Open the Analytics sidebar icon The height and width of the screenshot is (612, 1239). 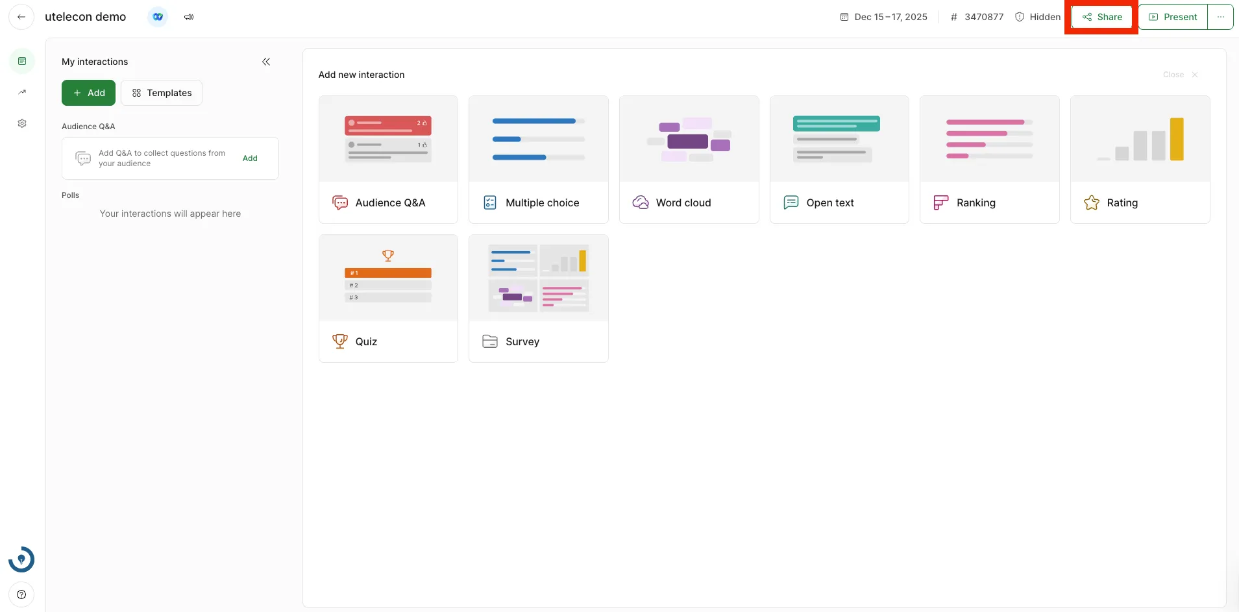point(22,92)
